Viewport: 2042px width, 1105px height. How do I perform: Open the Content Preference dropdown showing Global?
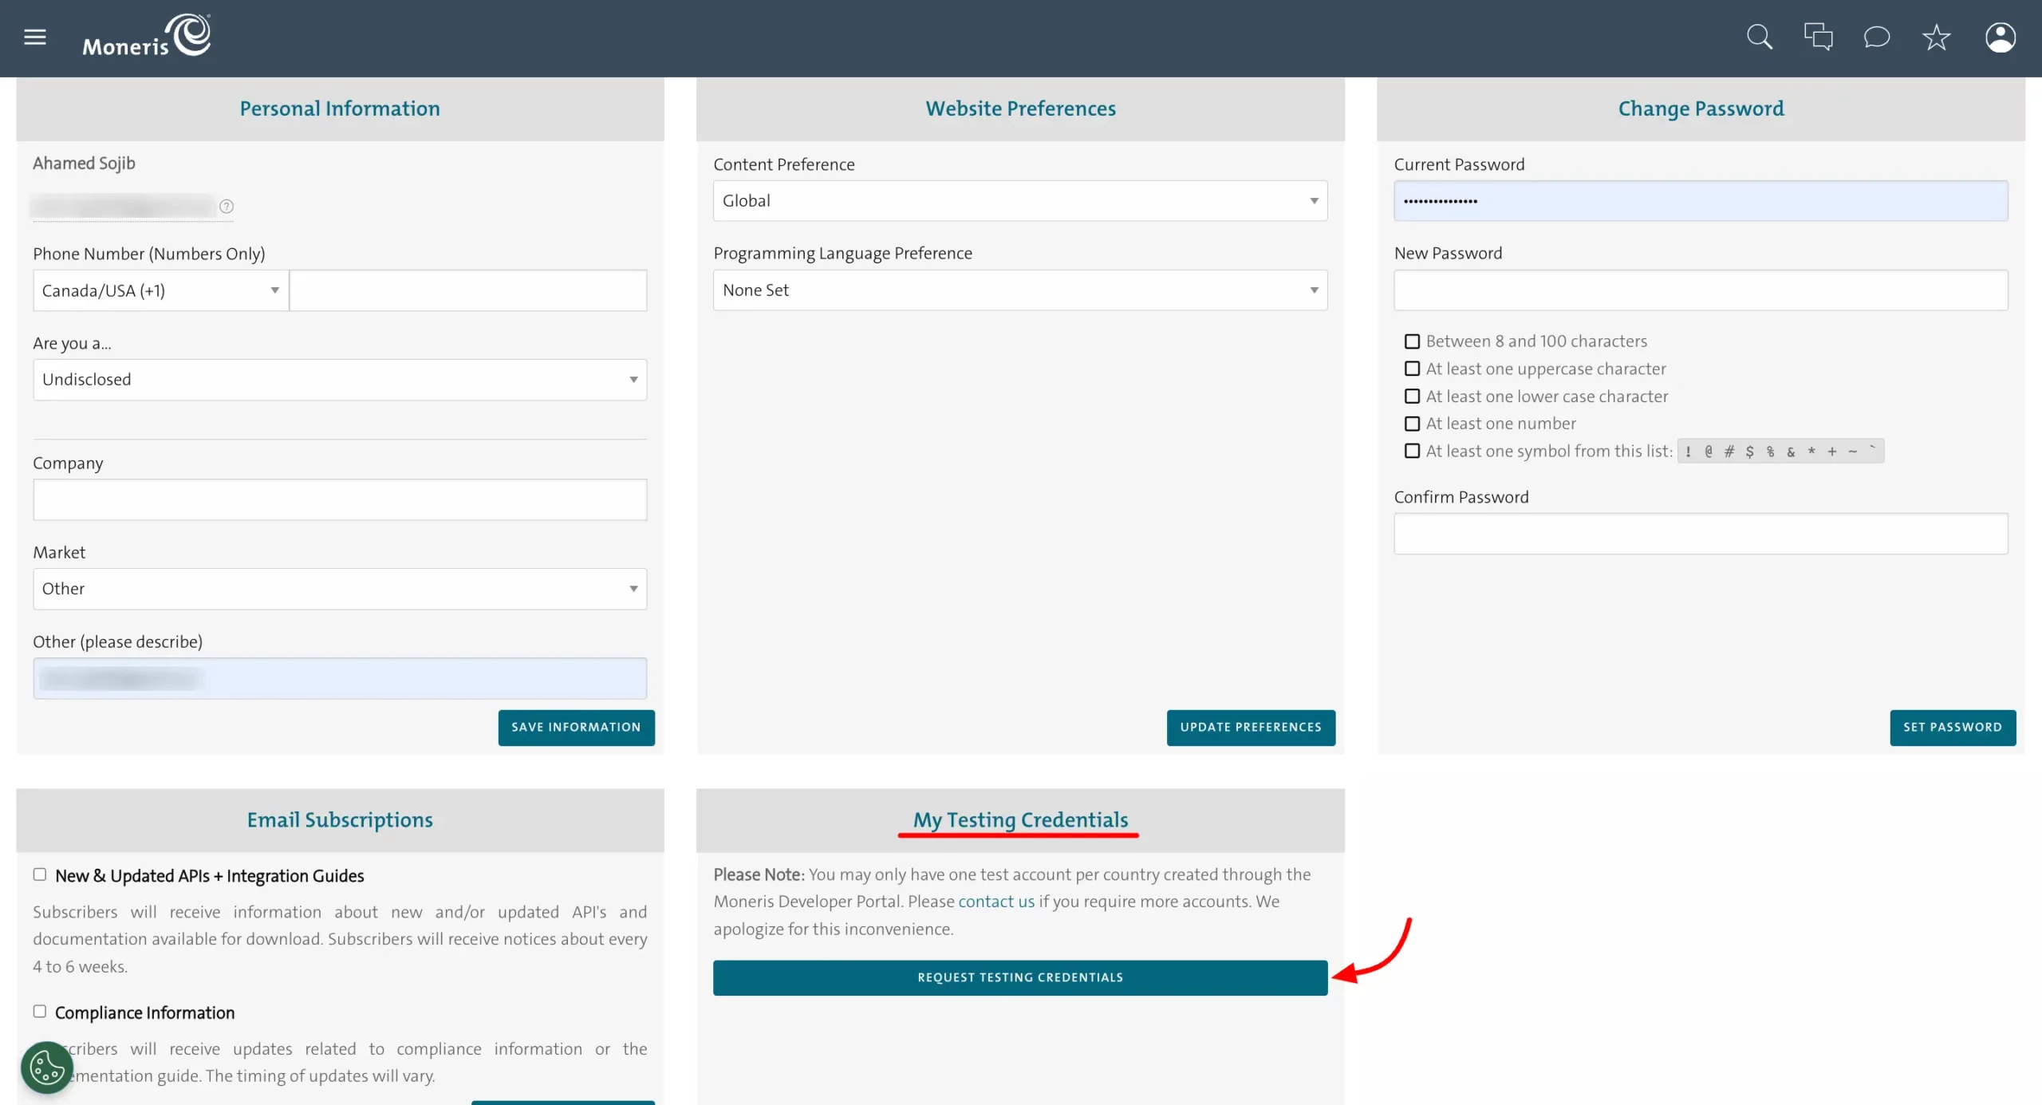point(1019,200)
